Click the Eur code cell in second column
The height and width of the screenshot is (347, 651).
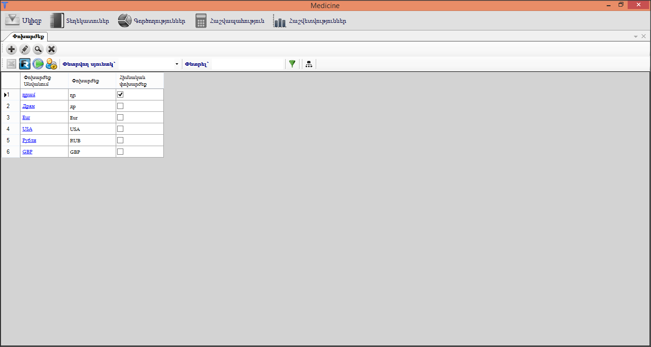tap(92, 118)
